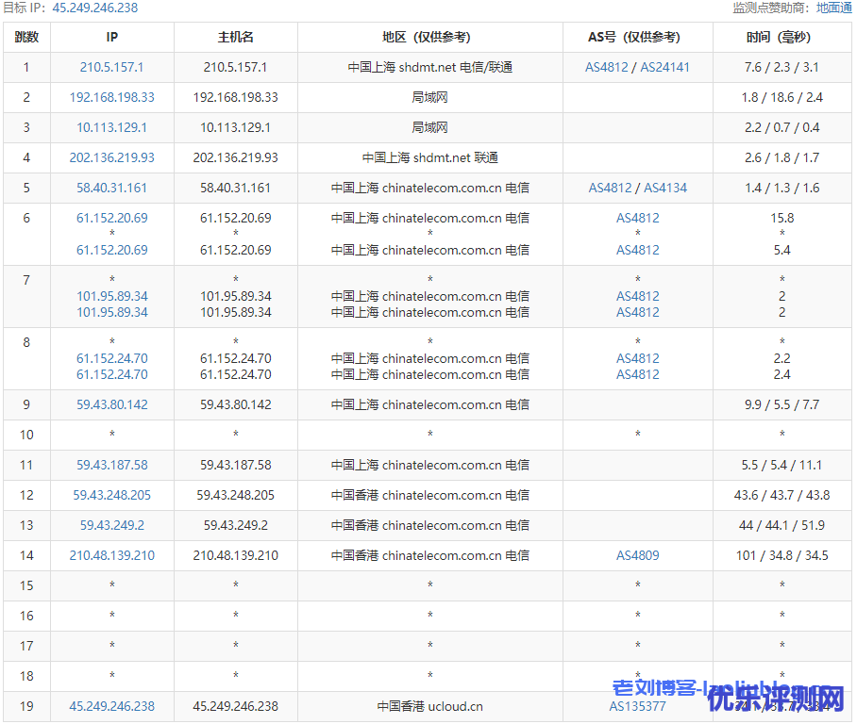This screenshot has width=857, height=724.
Task: Click IP link 45.249.246.238 in hop 19
Action: pos(112,707)
